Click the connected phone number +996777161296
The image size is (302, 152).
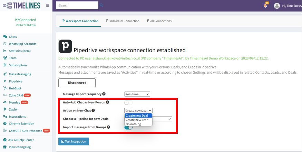(26, 25)
